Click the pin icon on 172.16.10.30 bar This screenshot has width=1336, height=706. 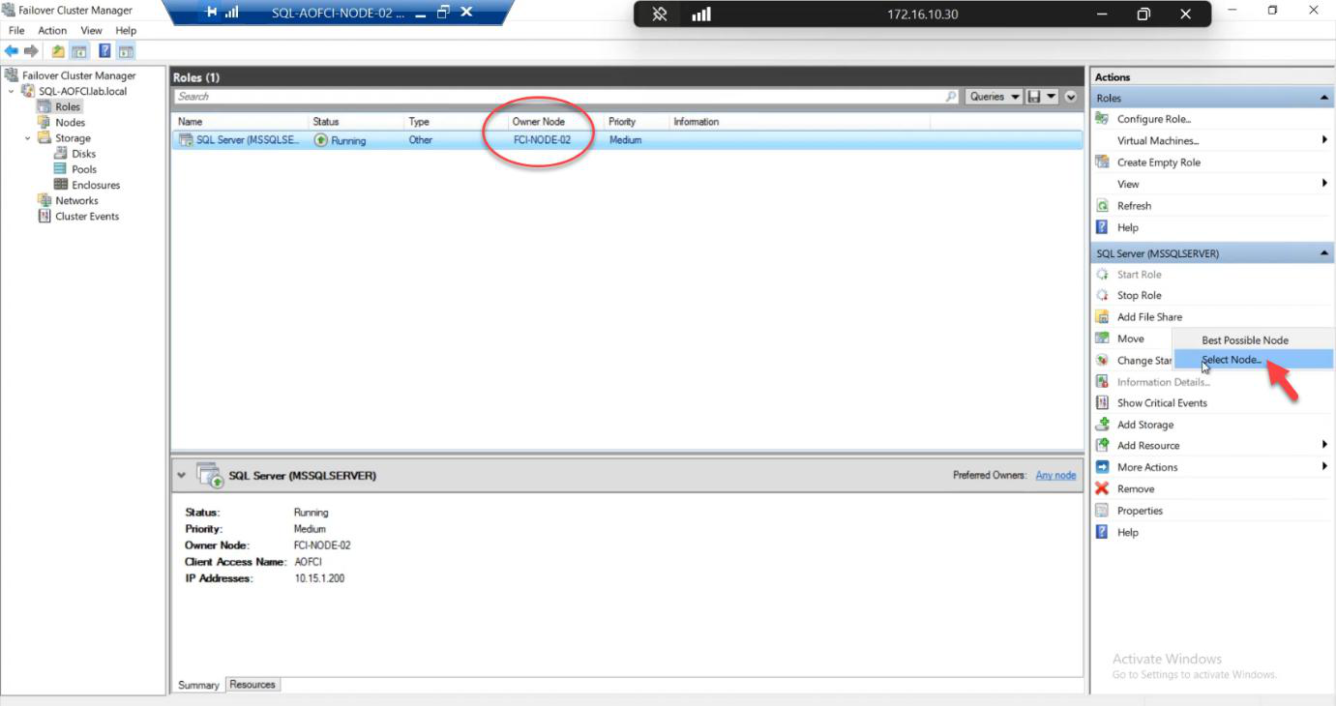pyautogui.click(x=660, y=15)
